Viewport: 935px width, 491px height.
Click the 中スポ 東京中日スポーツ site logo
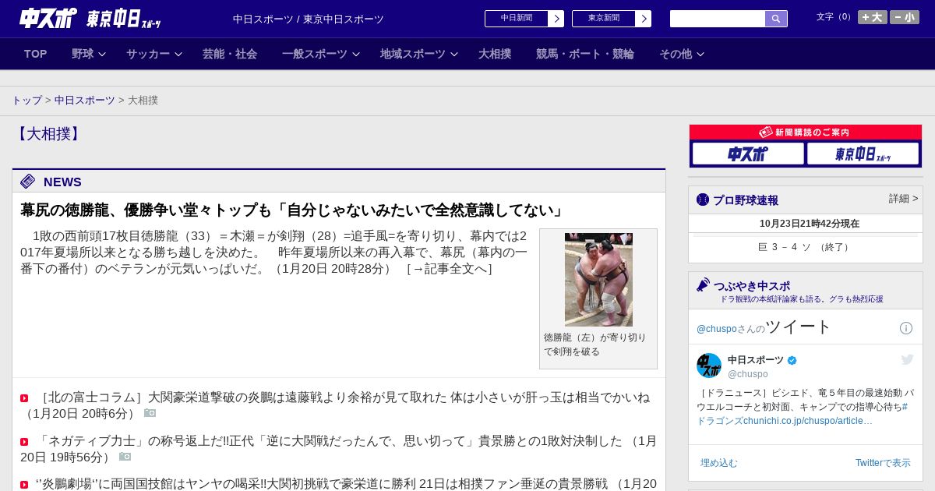[x=90, y=19]
